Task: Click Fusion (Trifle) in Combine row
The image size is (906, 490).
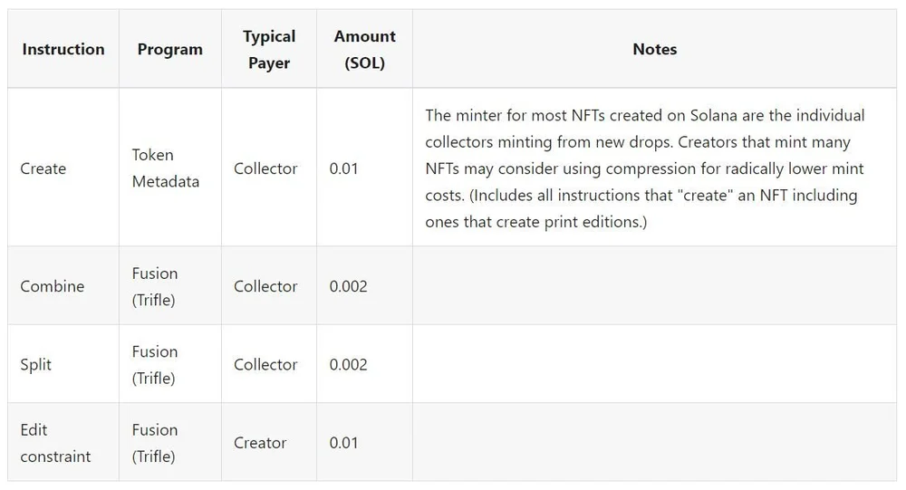Action: [154, 286]
